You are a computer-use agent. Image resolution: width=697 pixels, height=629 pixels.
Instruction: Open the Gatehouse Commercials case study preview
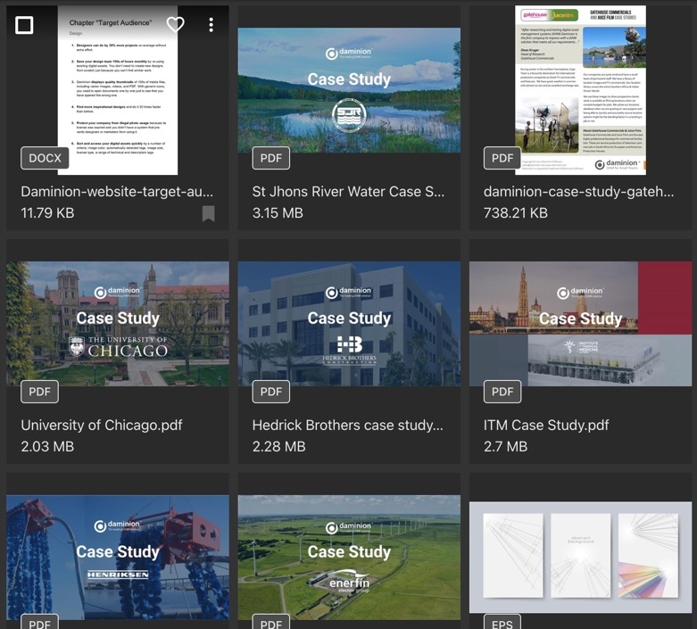[580, 89]
